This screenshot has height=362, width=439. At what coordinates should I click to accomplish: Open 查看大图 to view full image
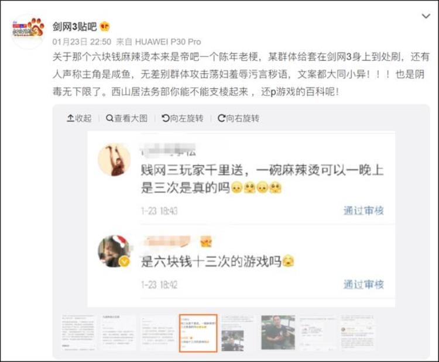click(126, 118)
